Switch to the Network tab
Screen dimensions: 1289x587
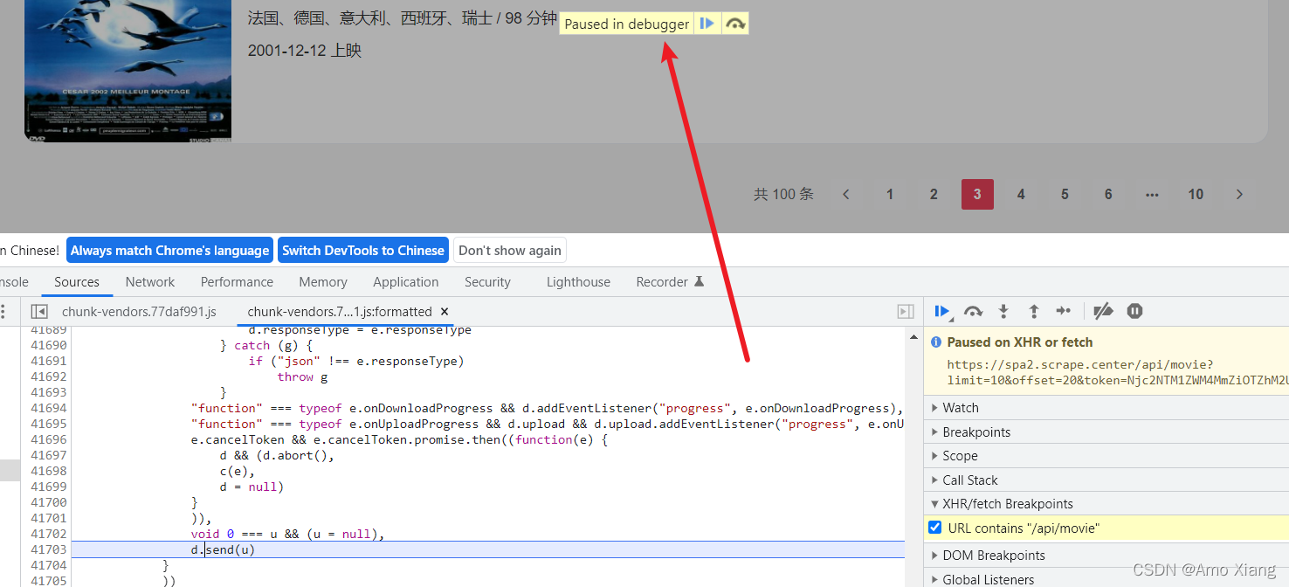[150, 282]
